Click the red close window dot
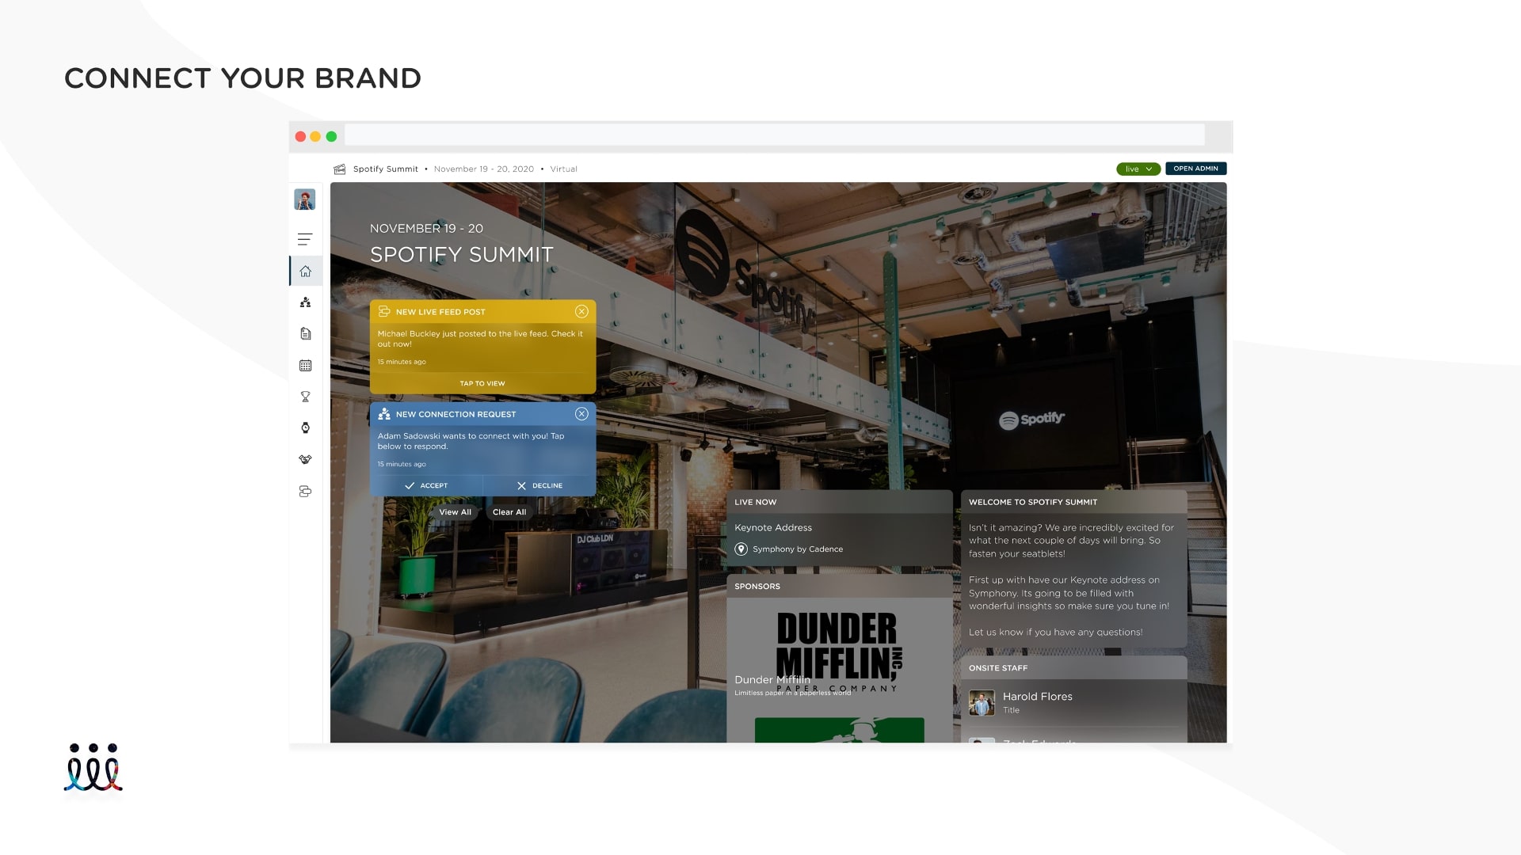This screenshot has height=855, width=1521. pyautogui.click(x=300, y=136)
